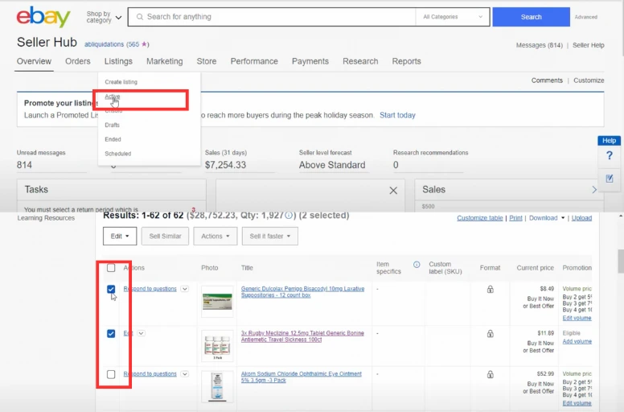Open the Listings tab
The width and height of the screenshot is (624, 412).
tap(118, 61)
